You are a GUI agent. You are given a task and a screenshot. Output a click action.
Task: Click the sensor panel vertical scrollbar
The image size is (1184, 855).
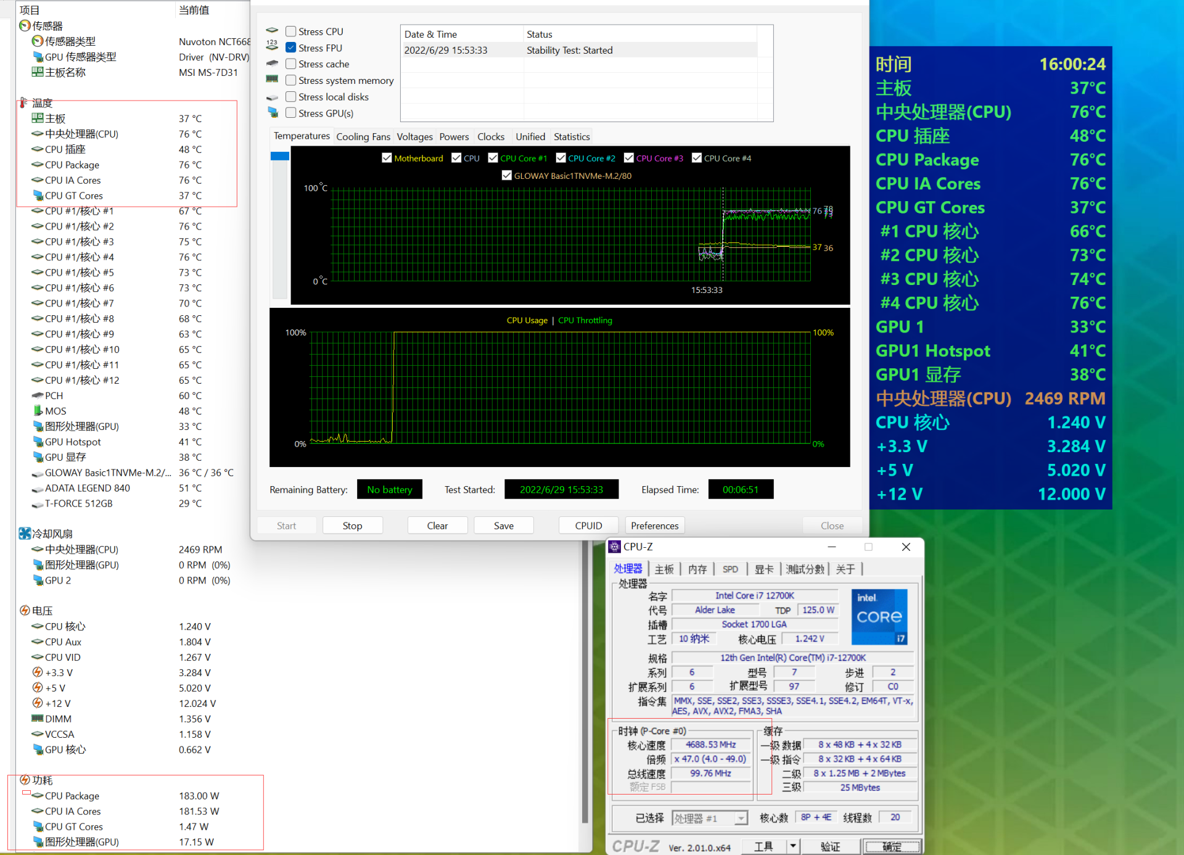click(x=585, y=682)
